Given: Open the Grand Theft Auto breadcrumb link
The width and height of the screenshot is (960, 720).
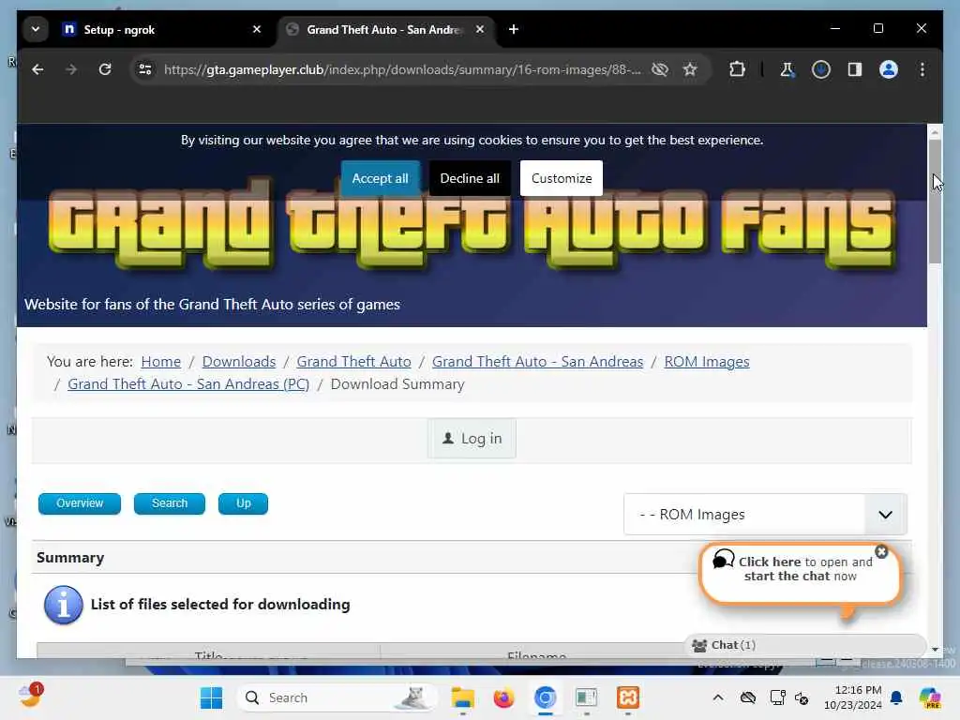Looking at the screenshot, I should pos(353,362).
